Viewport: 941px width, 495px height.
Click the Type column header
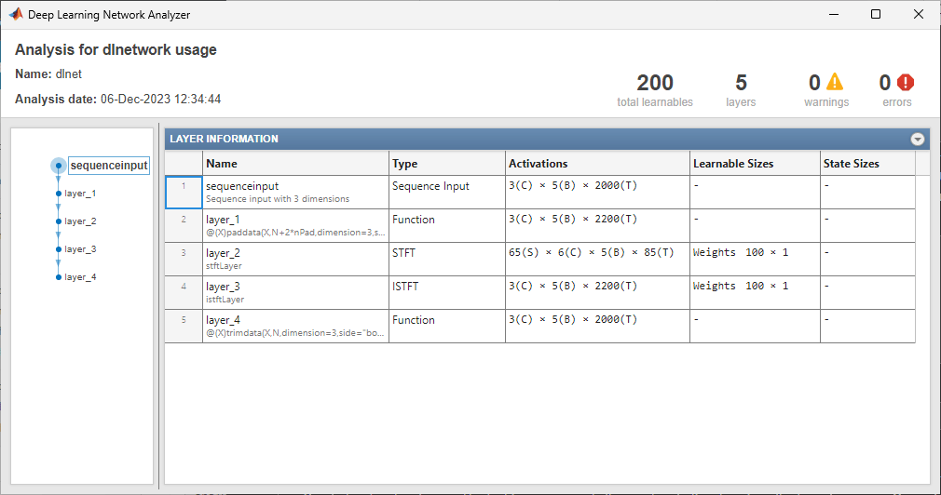pos(447,163)
